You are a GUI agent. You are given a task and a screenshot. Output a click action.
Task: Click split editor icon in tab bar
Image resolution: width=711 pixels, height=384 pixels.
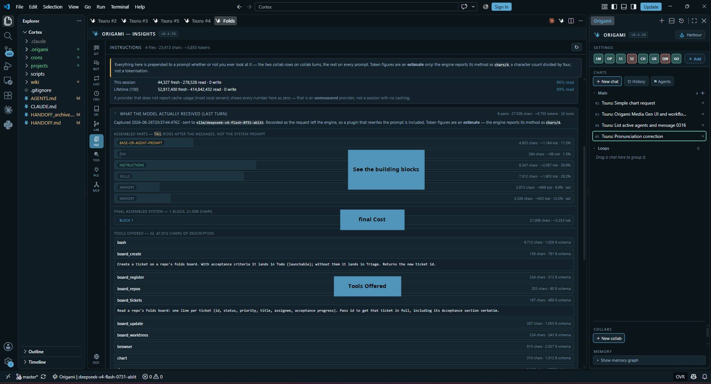coord(571,21)
